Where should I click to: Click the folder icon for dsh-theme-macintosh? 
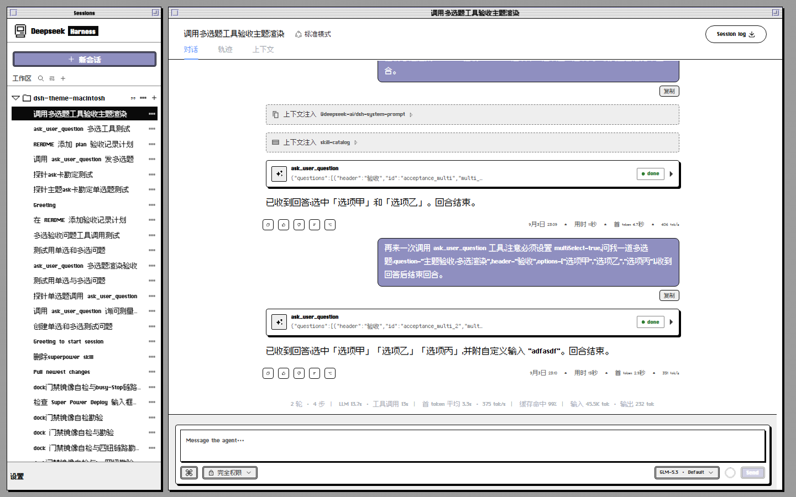(x=27, y=98)
